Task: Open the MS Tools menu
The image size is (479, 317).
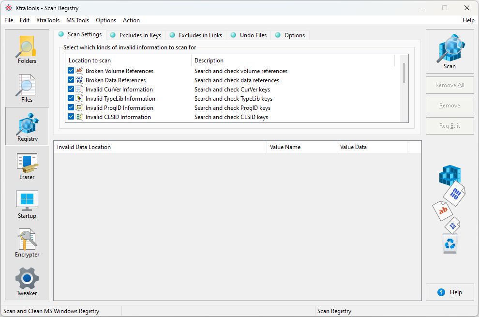Action: point(77,20)
